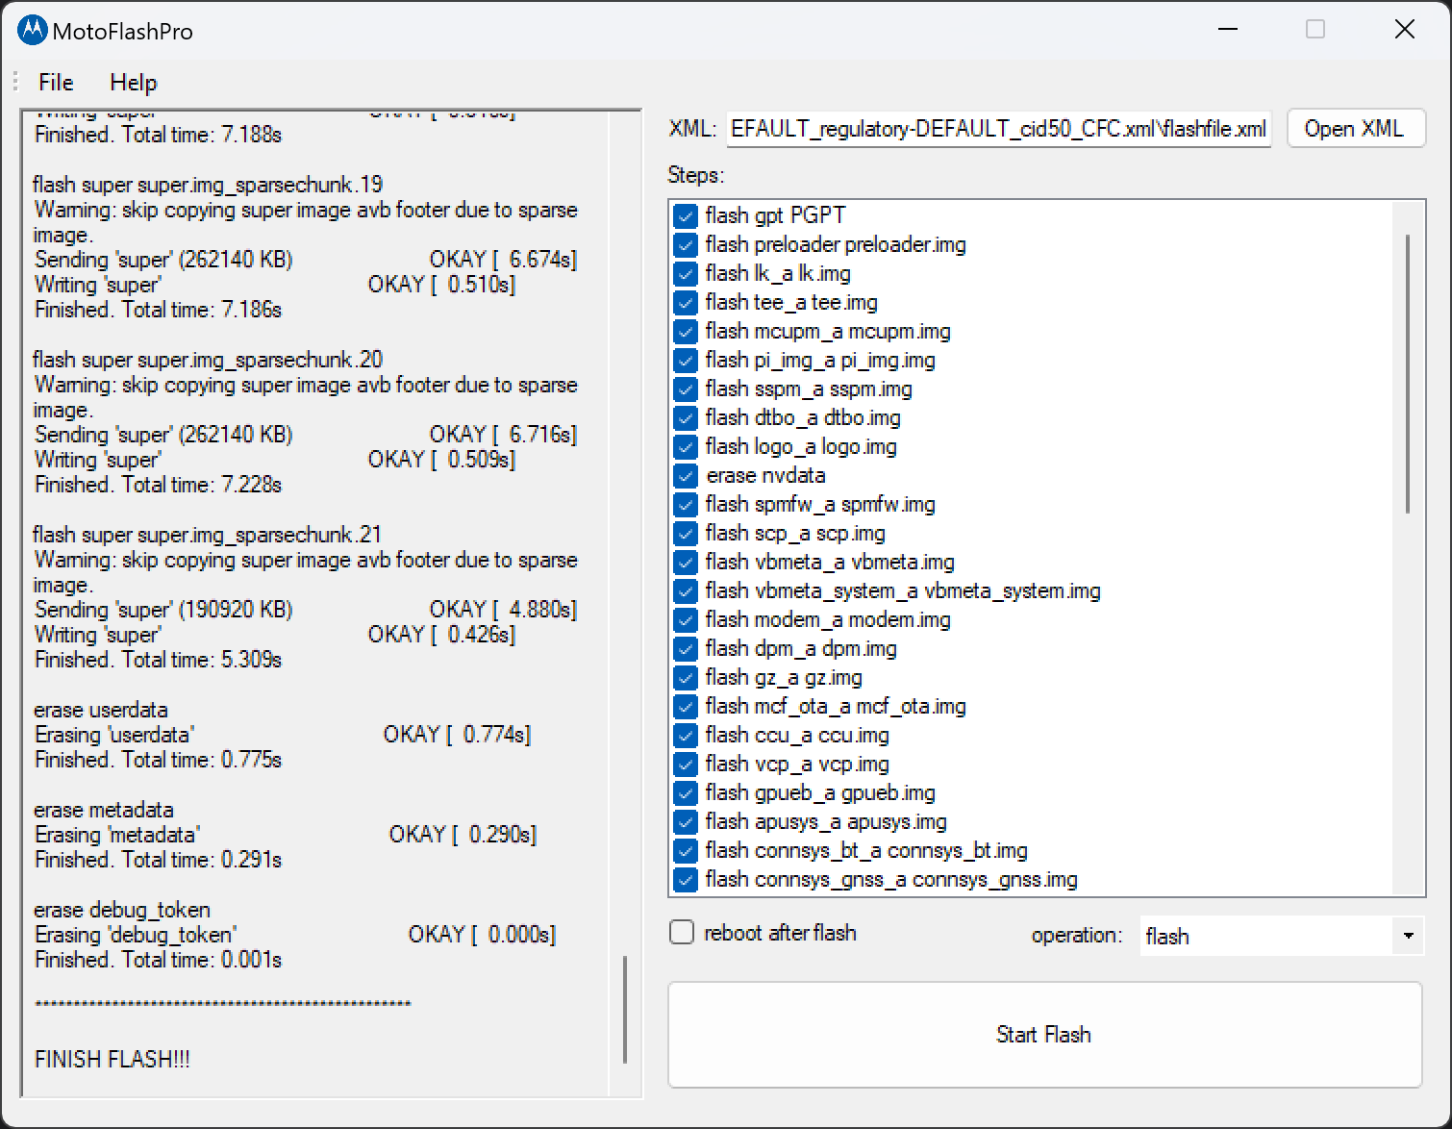
Task: Click the Motorola logo icon in title bar
Action: [x=32, y=31]
